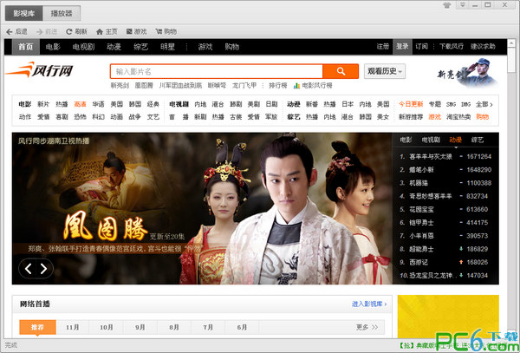The image size is (520, 353).
Task: Show next banner slide arrow
Action: [x=44, y=268]
